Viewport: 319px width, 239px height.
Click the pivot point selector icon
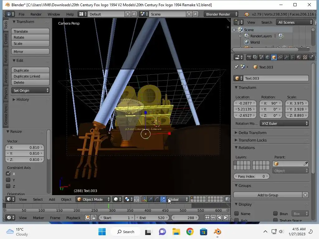click(129, 199)
